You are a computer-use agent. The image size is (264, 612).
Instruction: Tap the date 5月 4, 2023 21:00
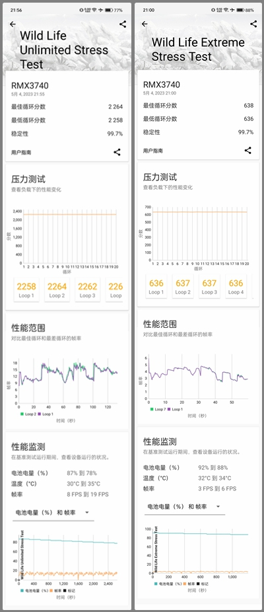(x=160, y=93)
